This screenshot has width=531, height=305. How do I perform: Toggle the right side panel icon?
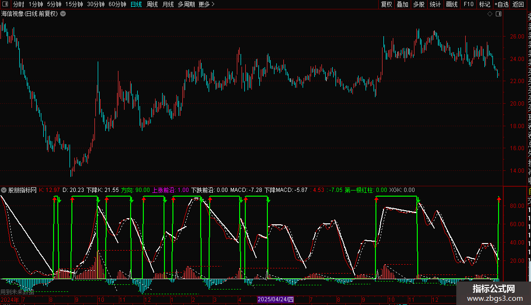pyautogui.click(x=499, y=14)
